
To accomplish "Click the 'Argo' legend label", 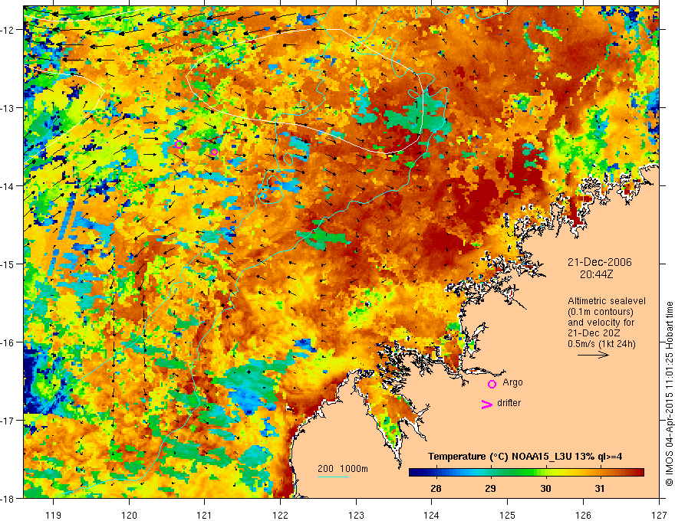I will pos(512,382).
